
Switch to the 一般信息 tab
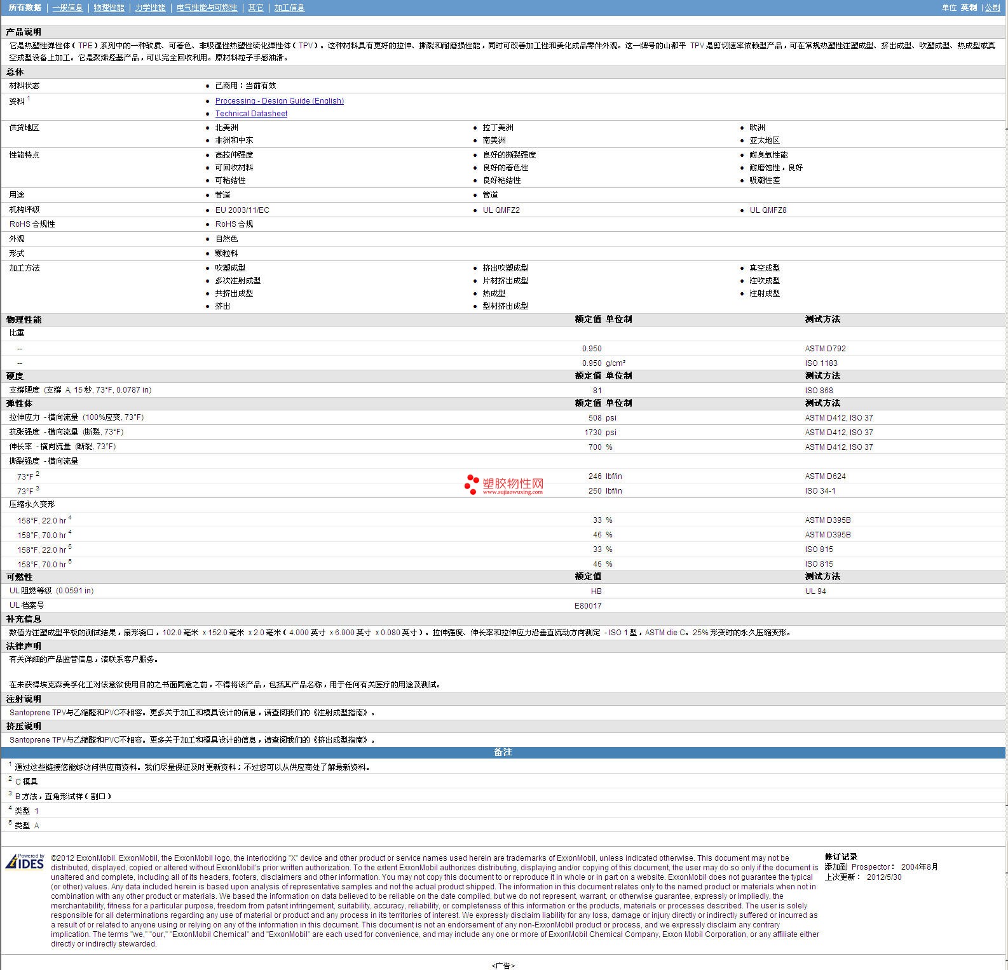point(67,8)
